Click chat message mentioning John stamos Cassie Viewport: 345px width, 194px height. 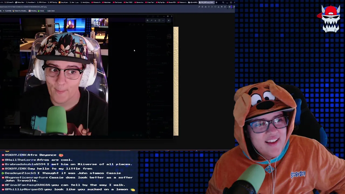click(x=61, y=173)
